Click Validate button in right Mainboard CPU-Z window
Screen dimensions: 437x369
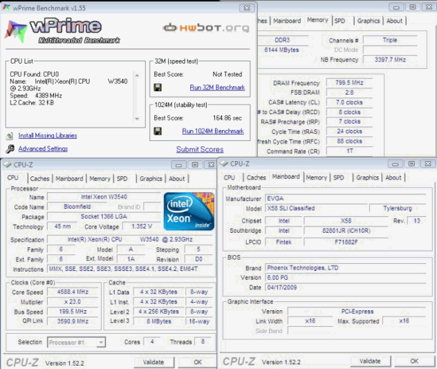[370, 361]
